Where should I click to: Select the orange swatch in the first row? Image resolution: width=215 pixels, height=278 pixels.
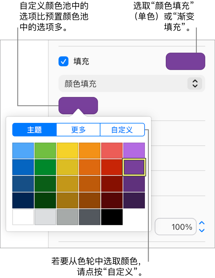click(90, 150)
